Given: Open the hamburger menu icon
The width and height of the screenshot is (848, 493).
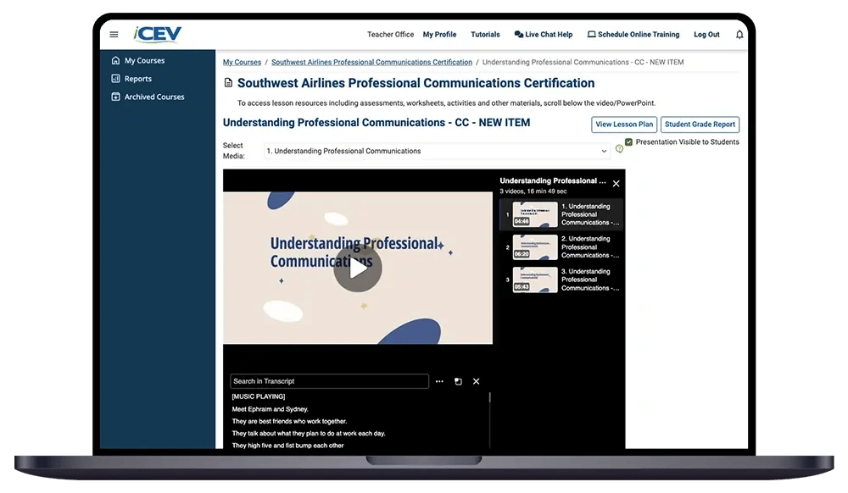Looking at the screenshot, I should [114, 35].
